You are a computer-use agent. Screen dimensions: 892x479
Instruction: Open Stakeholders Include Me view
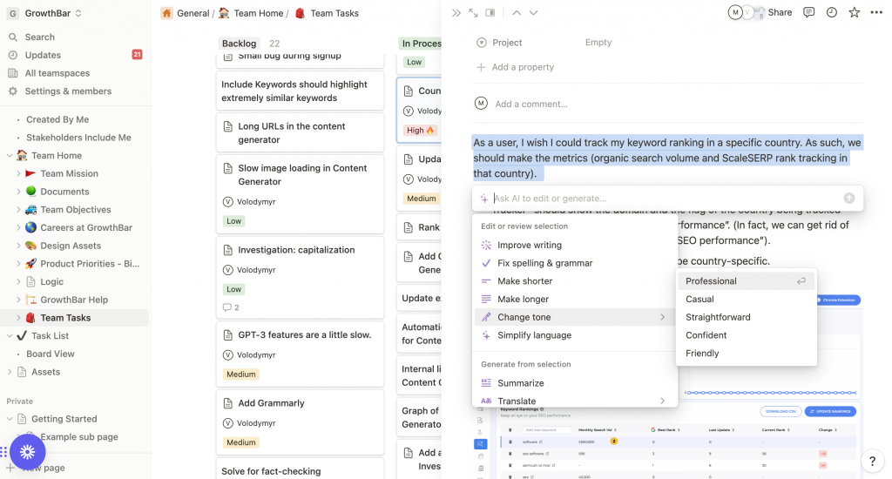click(x=78, y=138)
